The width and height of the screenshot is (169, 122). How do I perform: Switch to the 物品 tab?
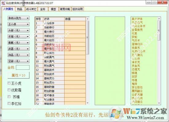(20, 9)
